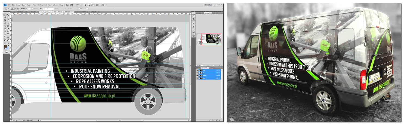
Task: Click the Rotate View tool in application bar
Action: click(92, 5)
